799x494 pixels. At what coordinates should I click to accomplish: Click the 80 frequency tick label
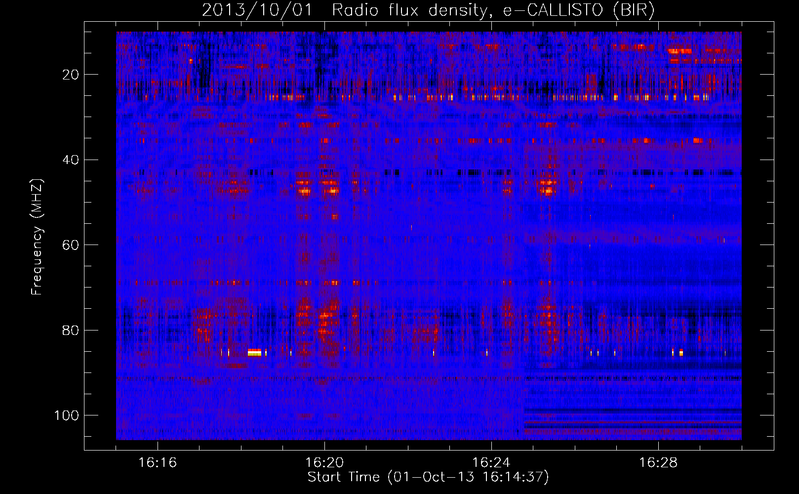pos(71,330)
